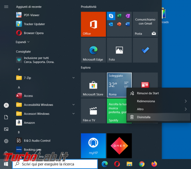Open the Microsoft Store tile
This screenshot has width=191, height=169.
coord(93,85)
